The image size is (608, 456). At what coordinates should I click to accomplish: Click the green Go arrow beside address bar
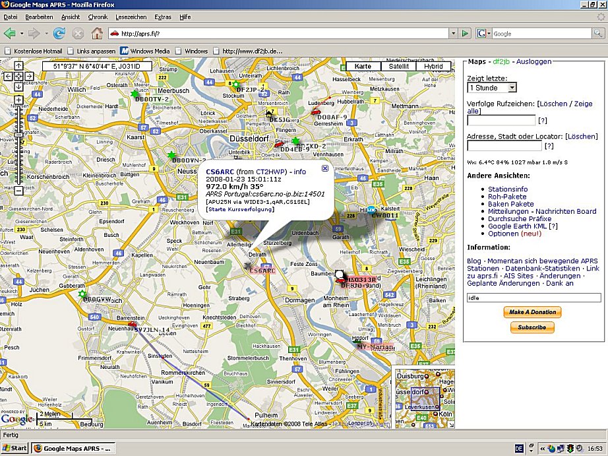[x=465, y=33]
